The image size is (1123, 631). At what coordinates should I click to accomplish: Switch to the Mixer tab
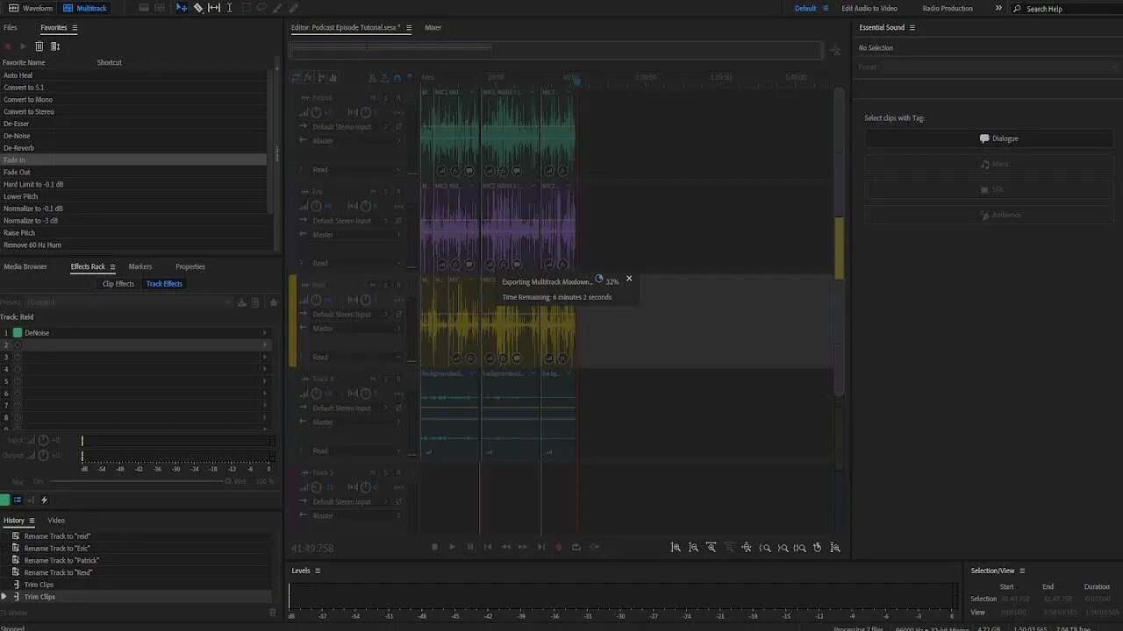[433, 27]
